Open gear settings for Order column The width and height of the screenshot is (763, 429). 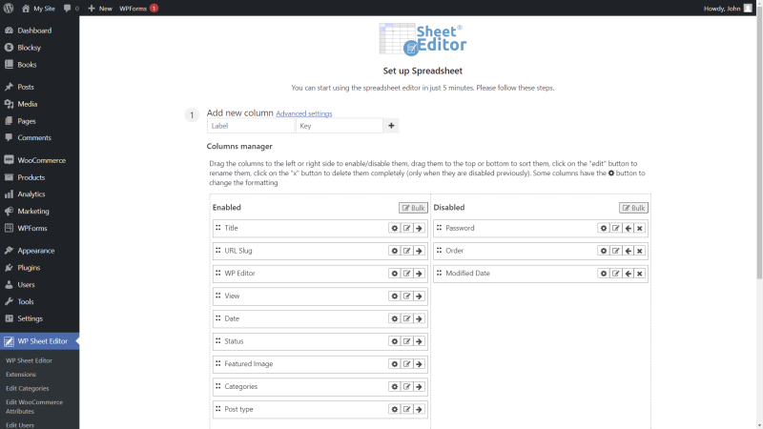pos(604,251)
